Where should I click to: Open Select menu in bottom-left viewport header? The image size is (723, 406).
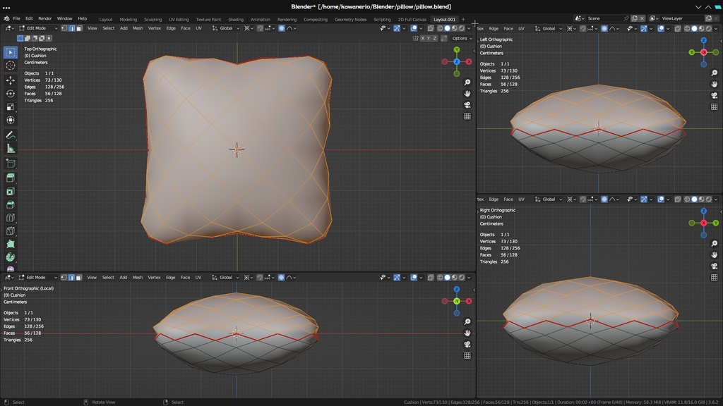pyautogui.click(x=108, y=277)
